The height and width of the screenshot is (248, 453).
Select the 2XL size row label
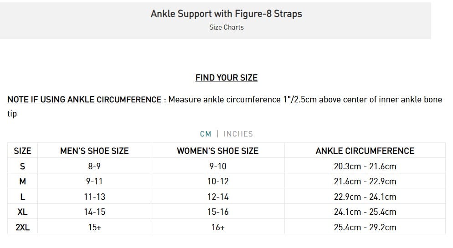(22, 228)
